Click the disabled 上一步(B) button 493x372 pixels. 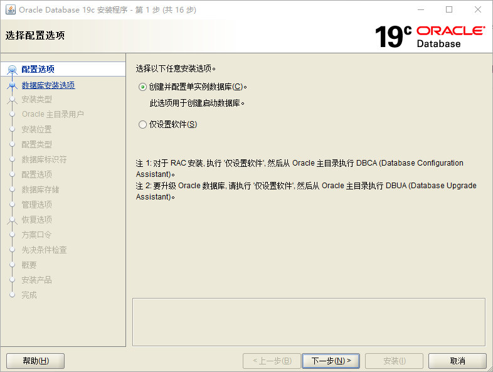tap(272, 361)
